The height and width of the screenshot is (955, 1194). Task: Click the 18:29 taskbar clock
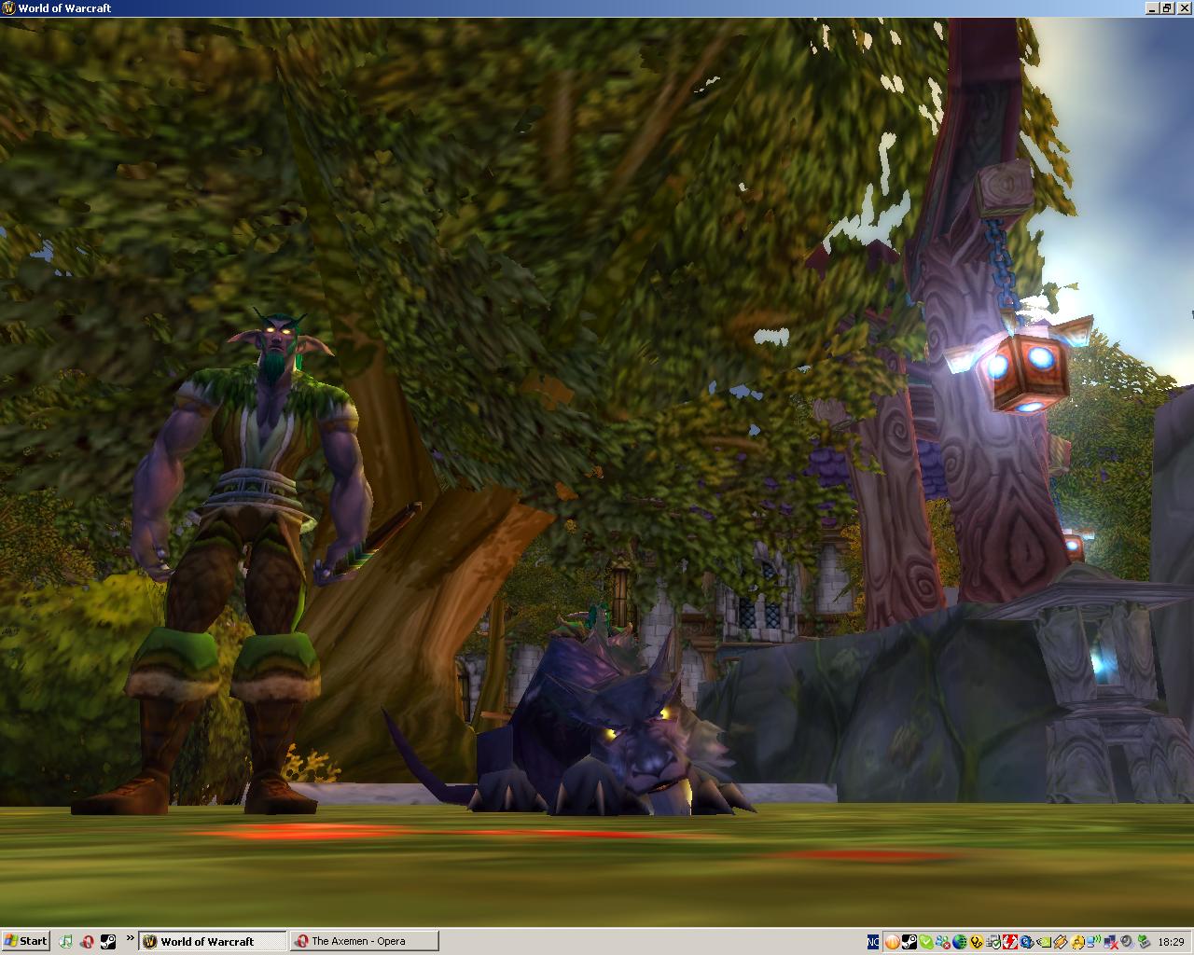(1171, 942)
